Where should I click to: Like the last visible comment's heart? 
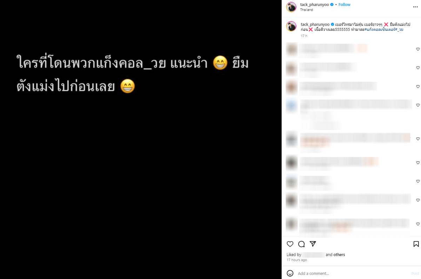pos(418,224)
